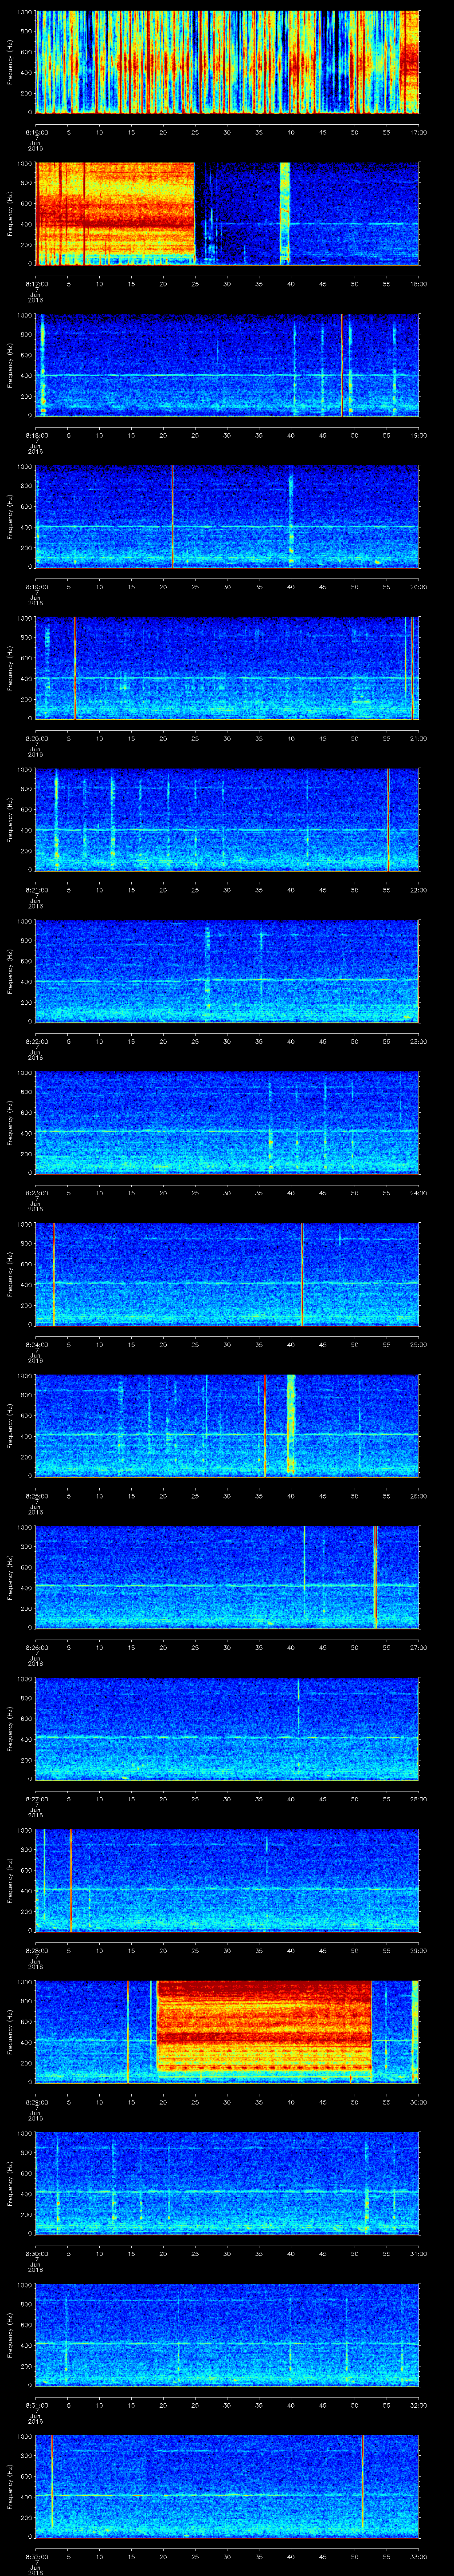
Task: Click the 33:00 end label on last axis
Action: click(x=418, y=2557)
